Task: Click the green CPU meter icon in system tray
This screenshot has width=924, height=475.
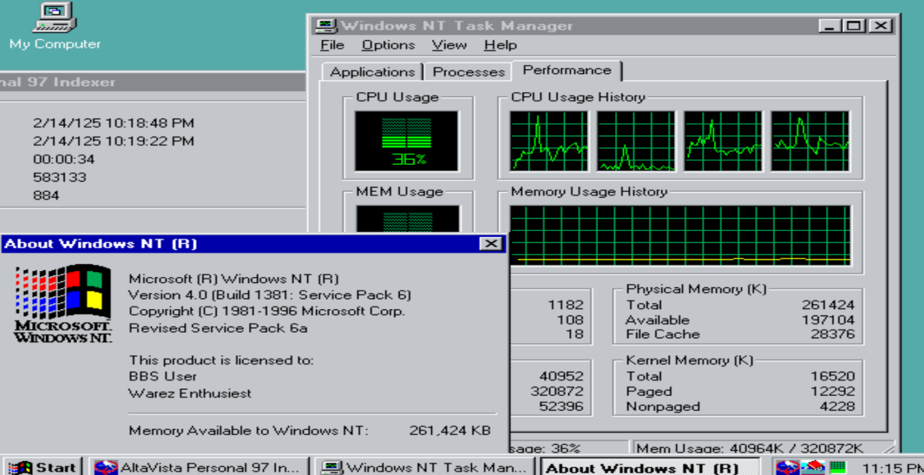Action: coord(839,467)
